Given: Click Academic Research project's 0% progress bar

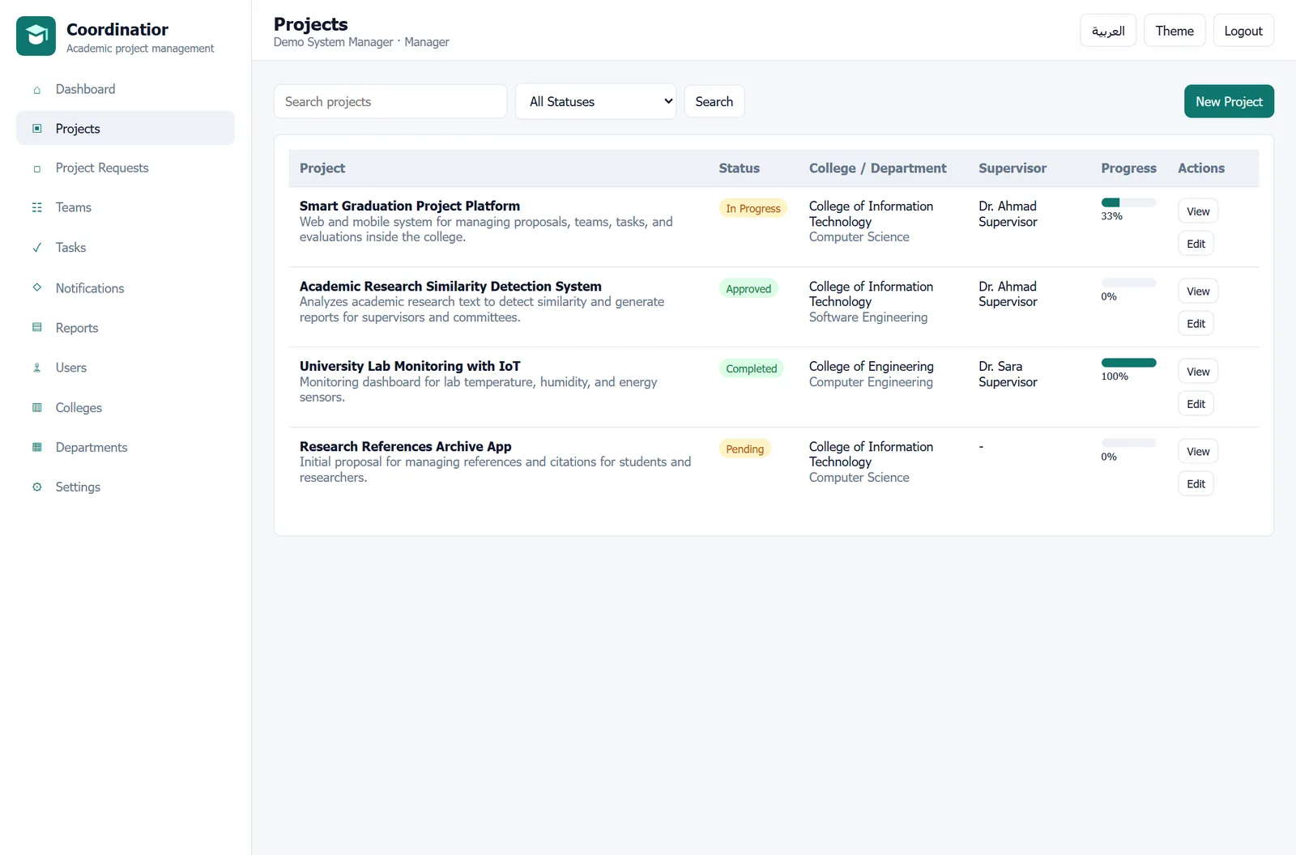Looking at the screenshot, I should coord(1128,283).
